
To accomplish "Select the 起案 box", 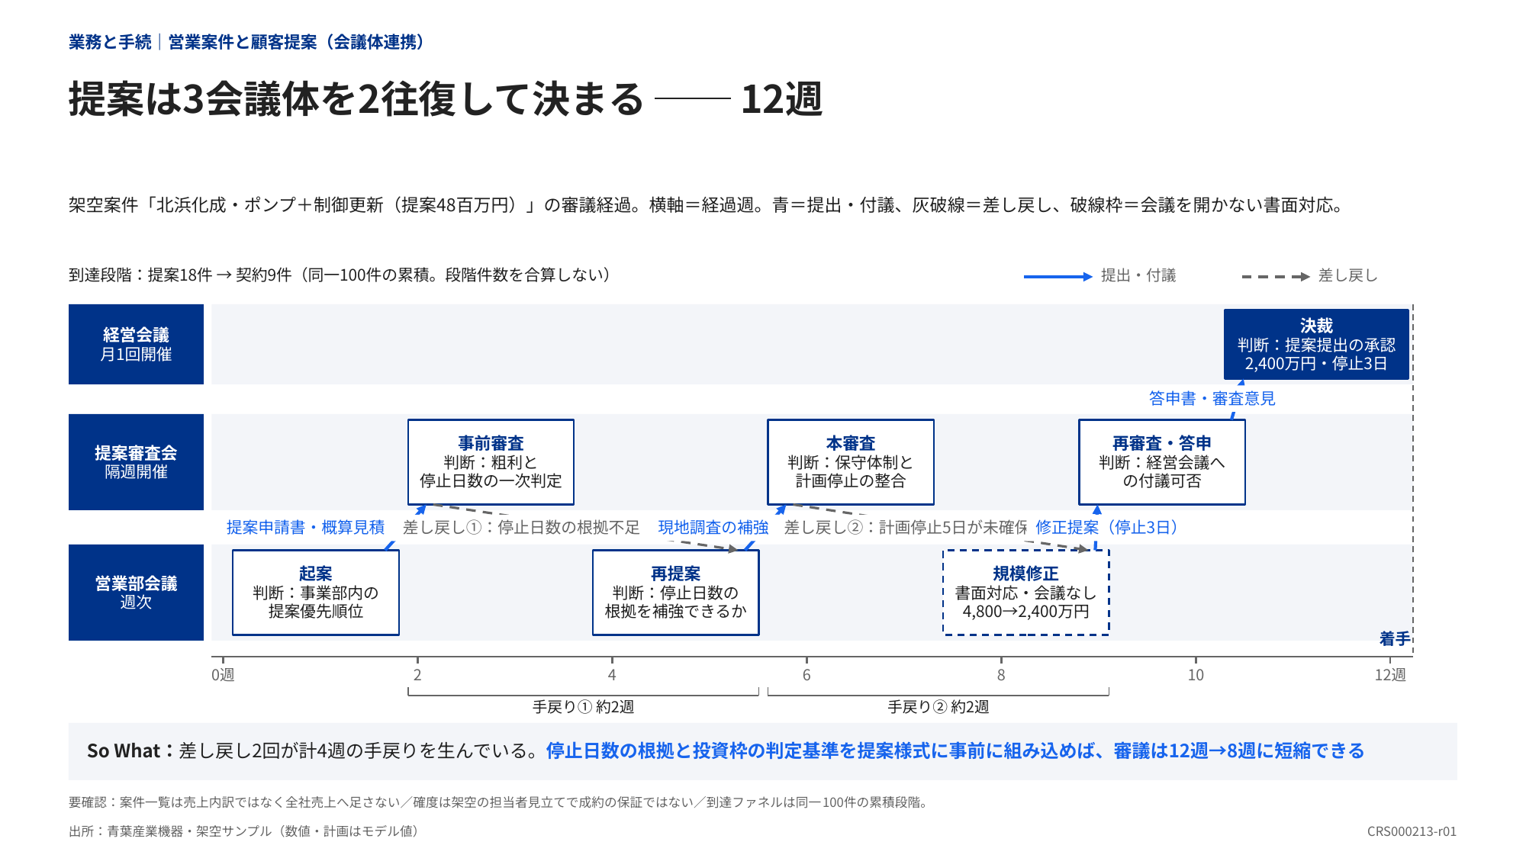I will coord(316,593).
